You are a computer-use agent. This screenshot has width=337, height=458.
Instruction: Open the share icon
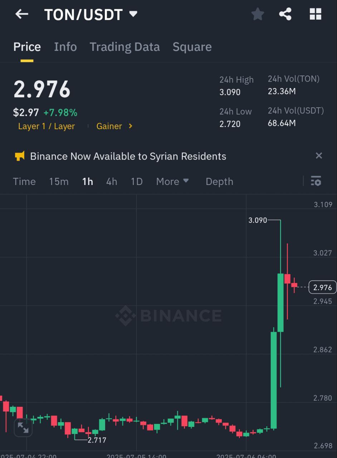pos(285,14)
